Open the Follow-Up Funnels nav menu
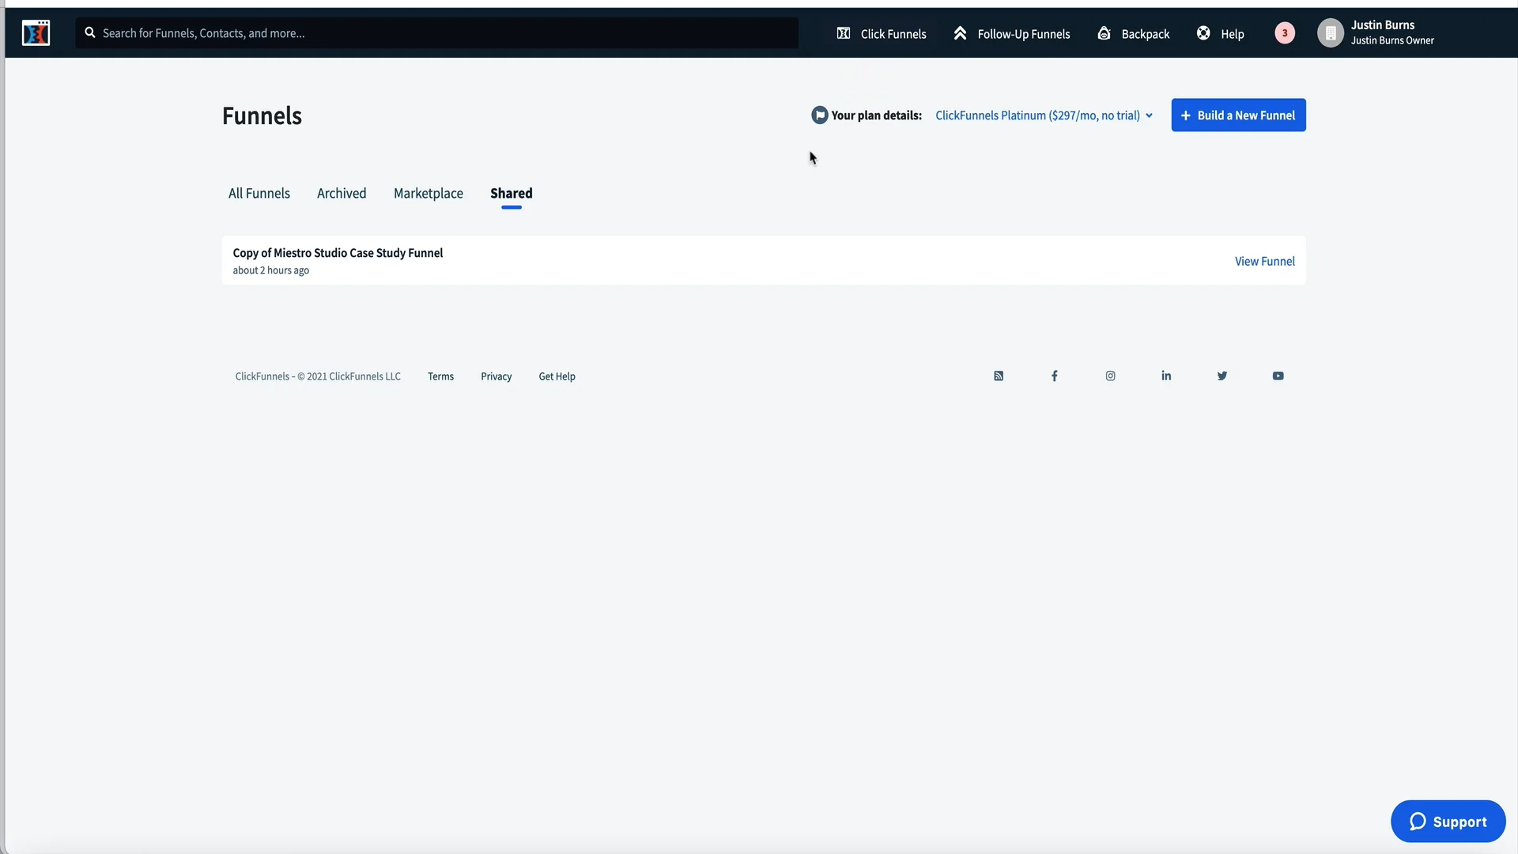Image resolution: width=1518 pixels, height=854 pixels. pos(1012,34)
